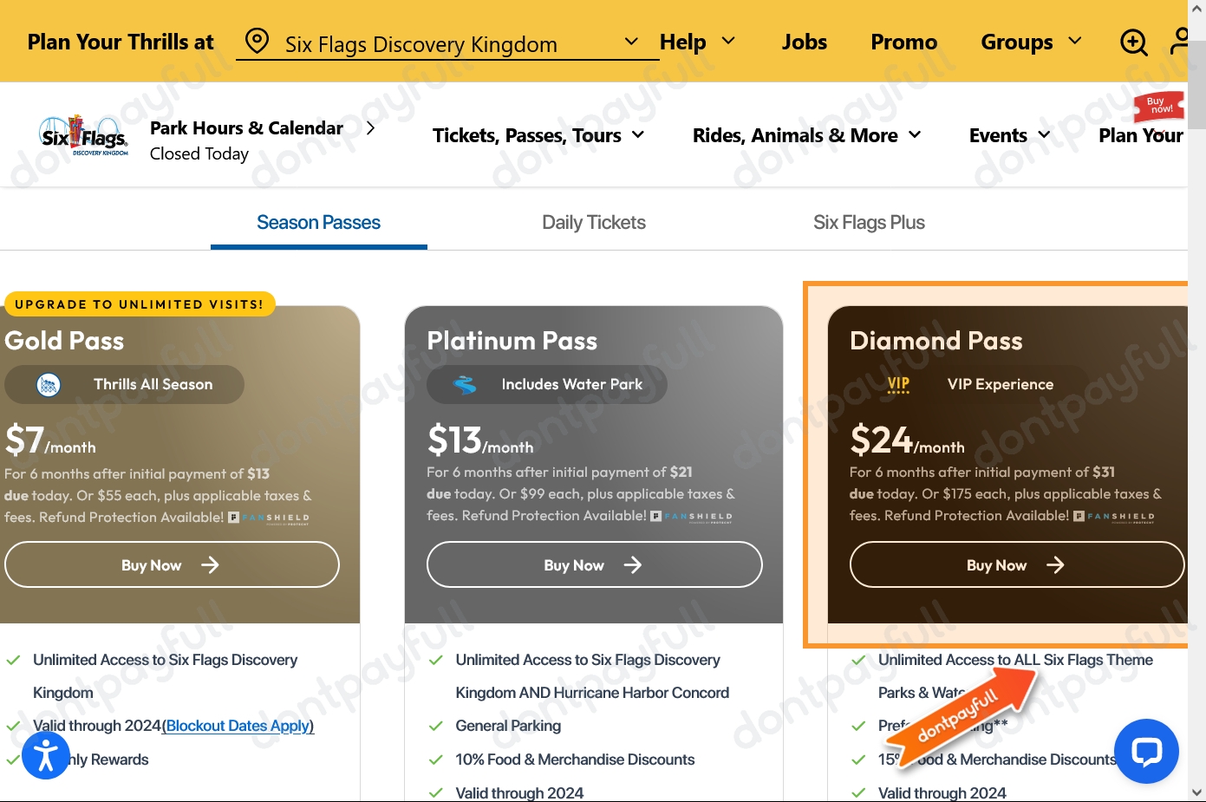Click the Promo menu item
The image size is (1206, 802).
903,41
